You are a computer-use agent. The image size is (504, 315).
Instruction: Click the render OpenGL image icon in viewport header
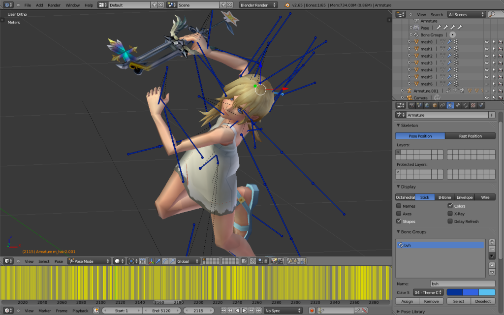point(274,261)
